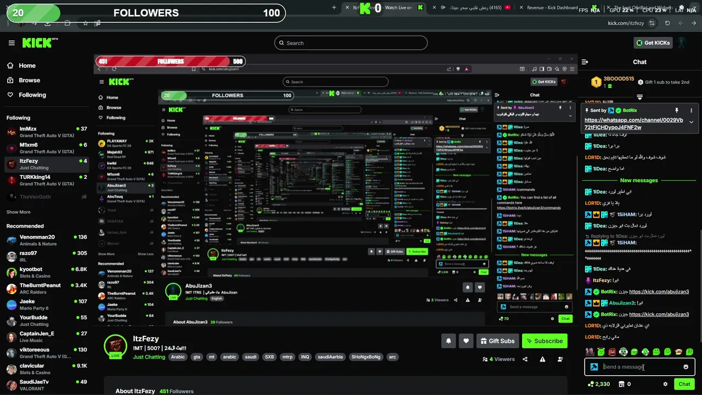
Task: Click the arc tag
Action: [392, 357]
